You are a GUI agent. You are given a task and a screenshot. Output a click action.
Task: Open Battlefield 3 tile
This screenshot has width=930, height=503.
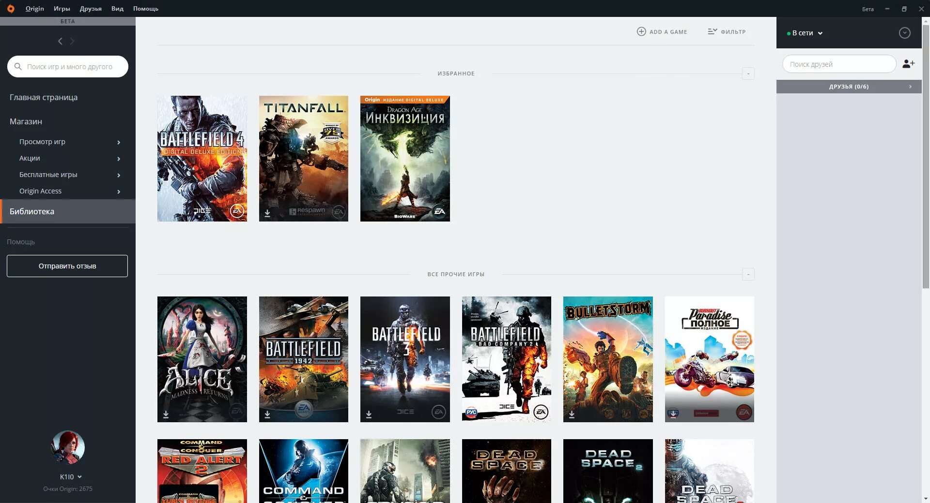(x=405, y=359)
